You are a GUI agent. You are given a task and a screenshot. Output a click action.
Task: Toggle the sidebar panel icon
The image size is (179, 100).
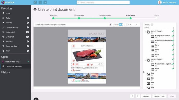pos(35,2)
